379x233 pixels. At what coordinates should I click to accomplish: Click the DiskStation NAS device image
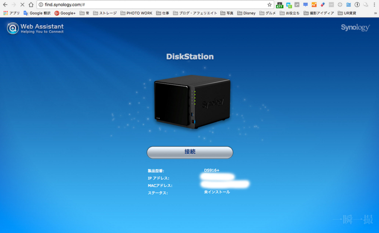click(x=192, y=102)
